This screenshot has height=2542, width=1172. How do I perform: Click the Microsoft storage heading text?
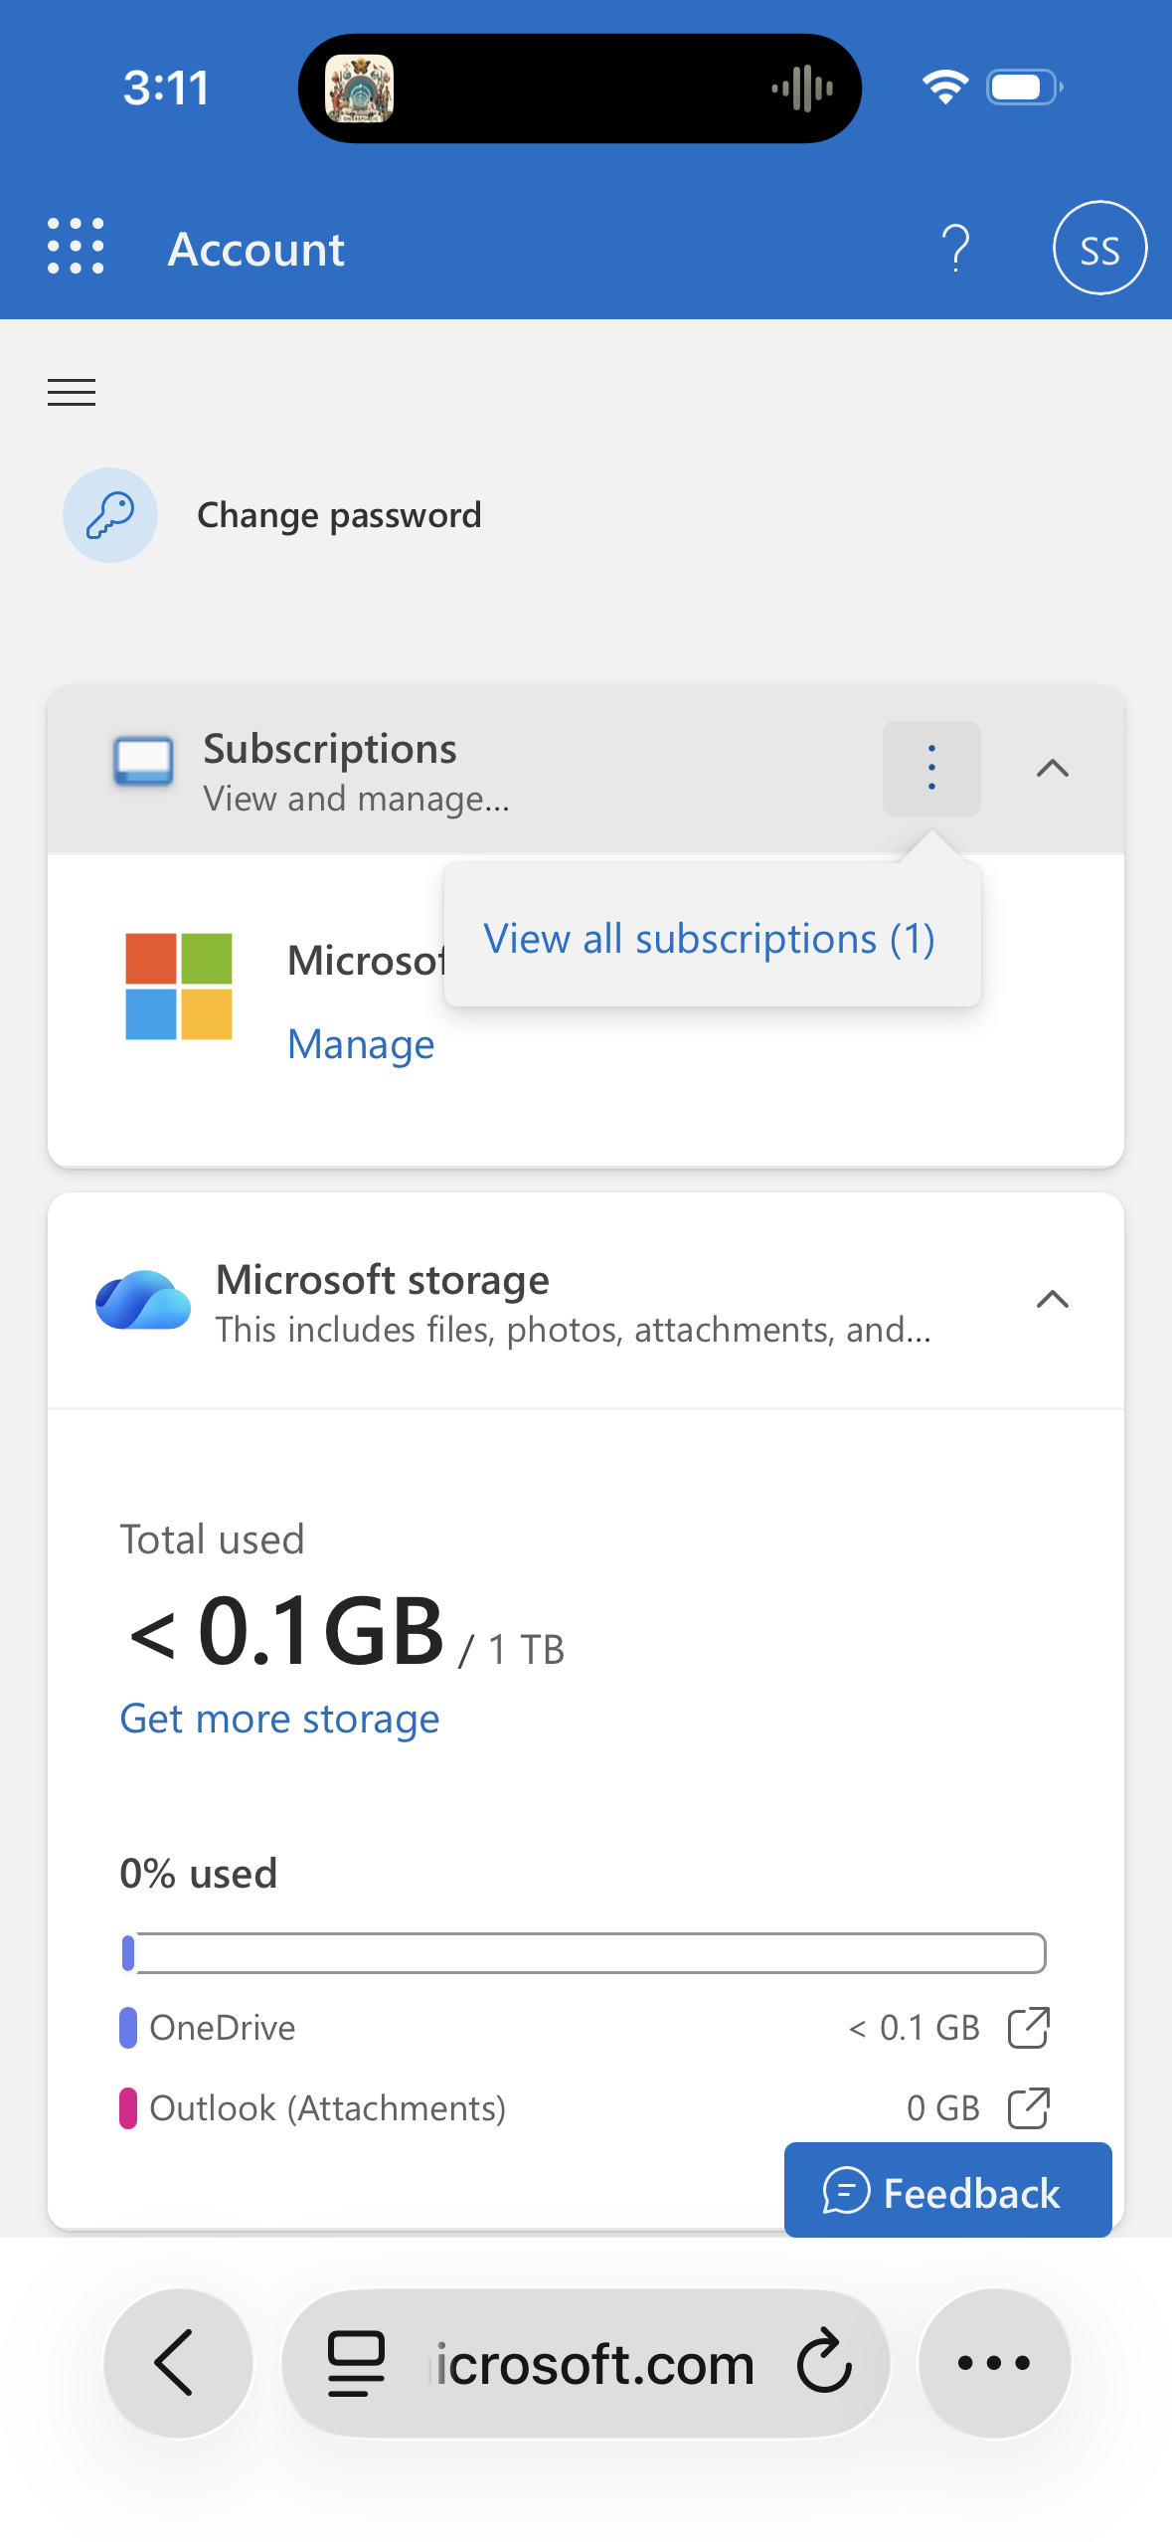(383, 1280)
